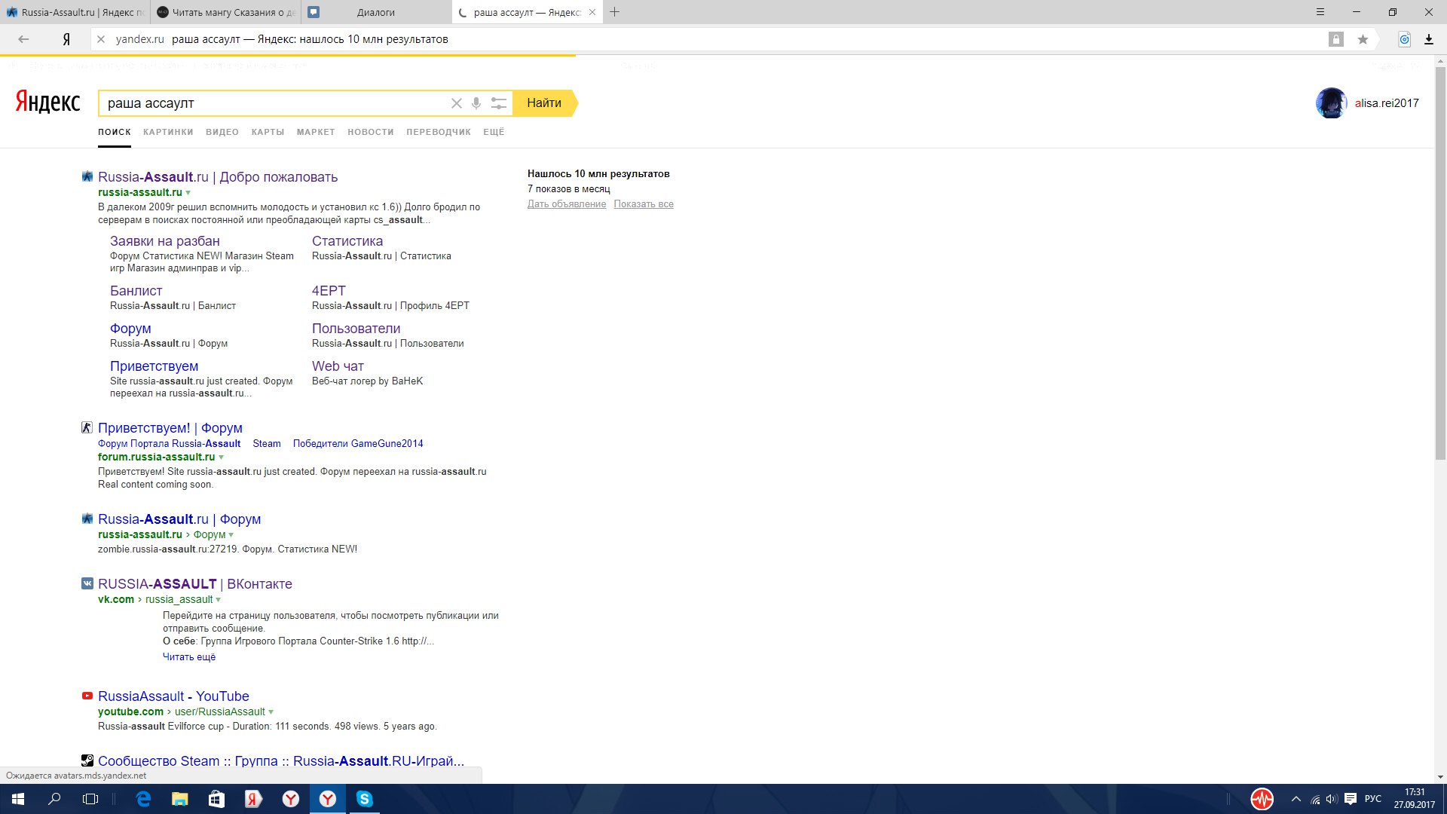
Task: Expand the russia-assault.ru green arrow dropdown
Action: 188,193
